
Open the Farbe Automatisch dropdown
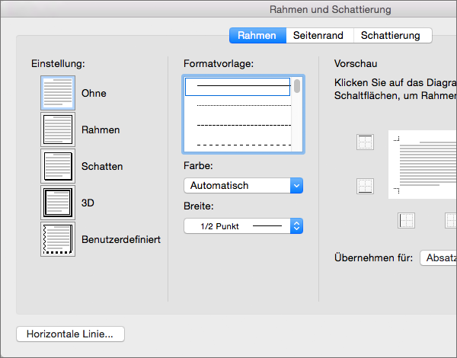(x=244, y=185)
